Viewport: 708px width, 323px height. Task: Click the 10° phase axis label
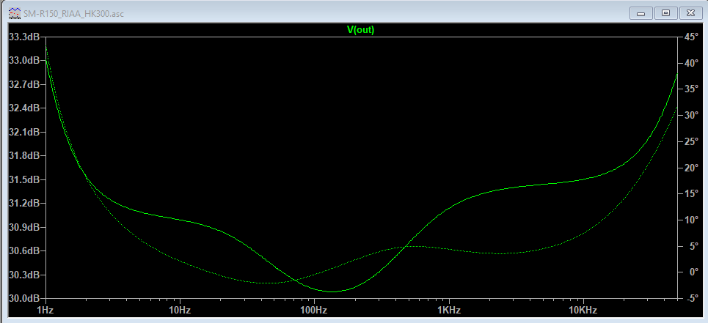(x=691, y=220)
